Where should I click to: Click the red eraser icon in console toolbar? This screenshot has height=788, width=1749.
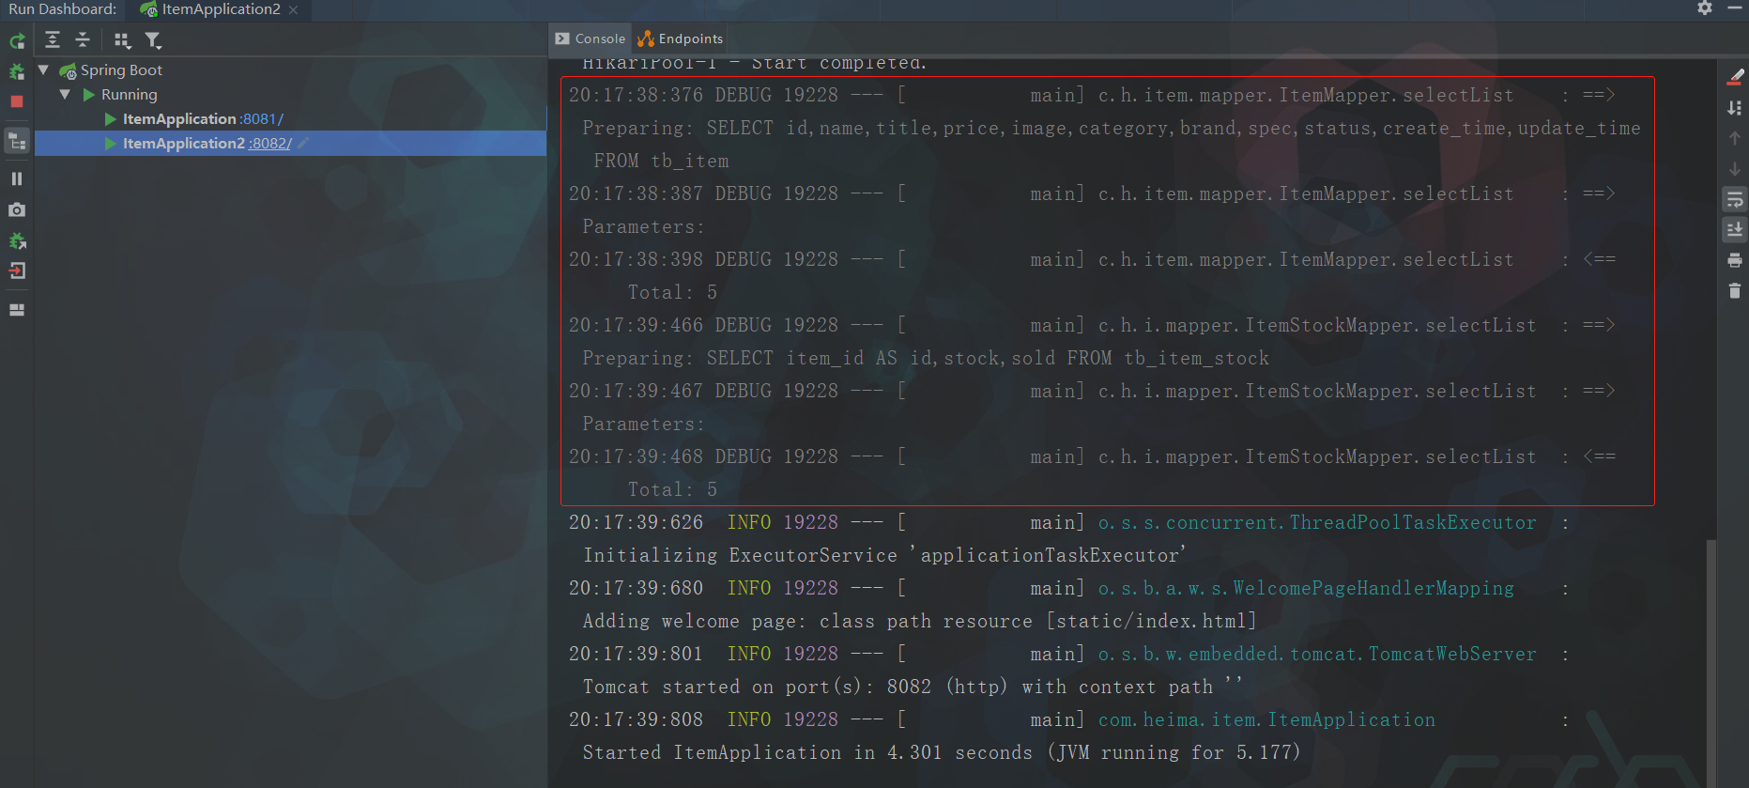1735,77
